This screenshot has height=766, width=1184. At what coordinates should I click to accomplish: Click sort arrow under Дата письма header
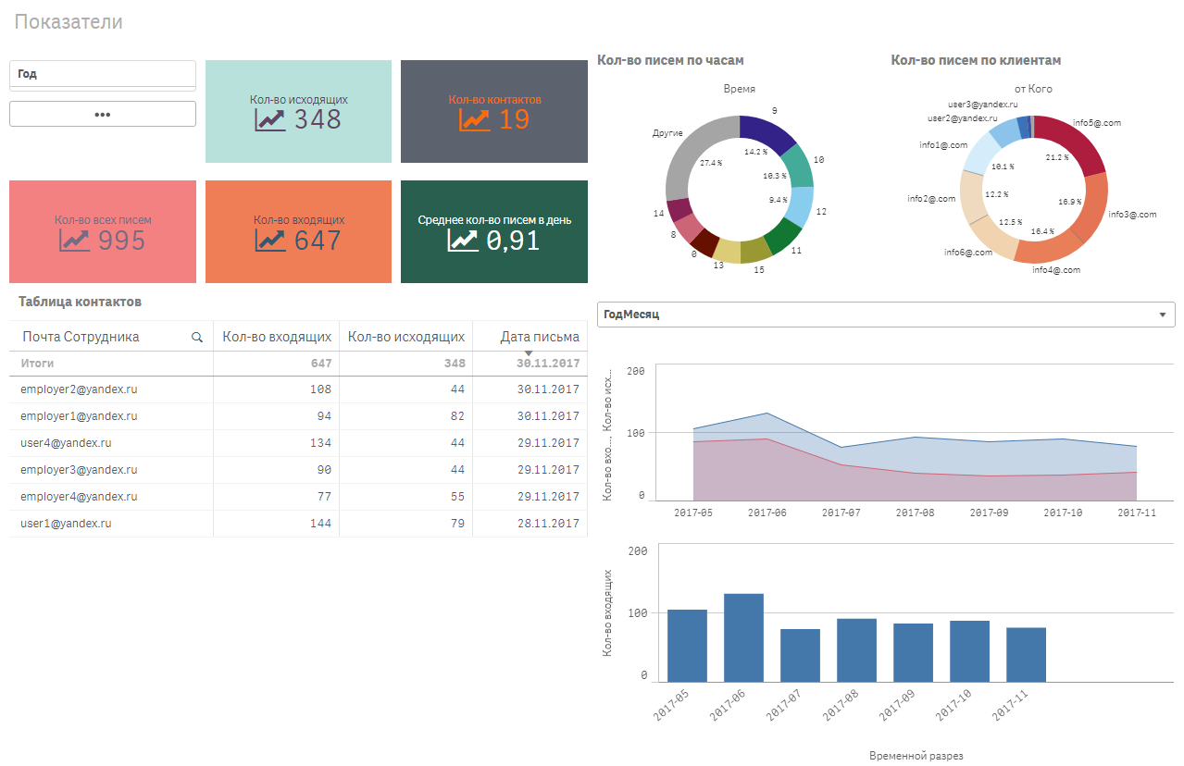click(529, 353)
